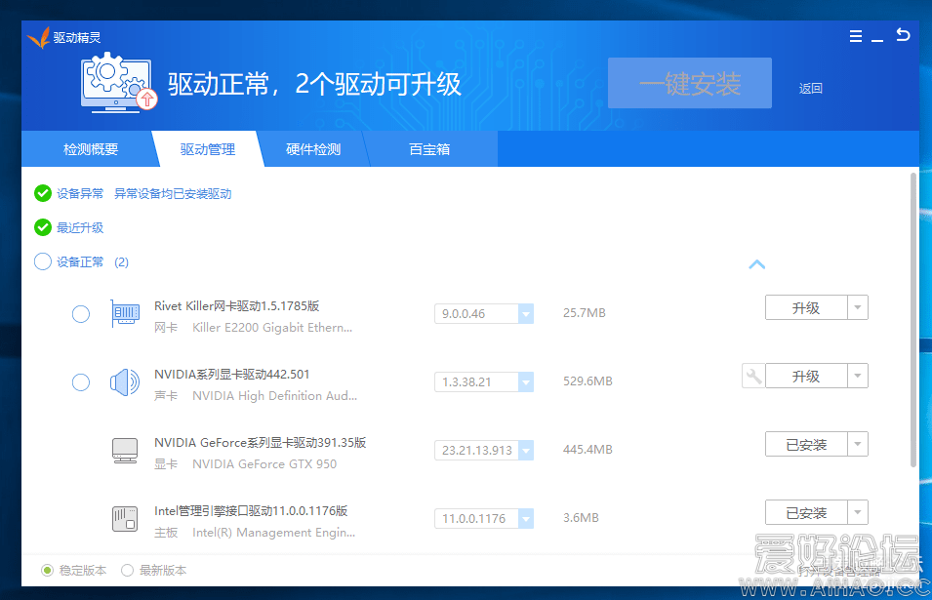Open the wrench repair tool for NVIDIA audio
Viewport: 932px width, 600px height.
click(753, 376)
